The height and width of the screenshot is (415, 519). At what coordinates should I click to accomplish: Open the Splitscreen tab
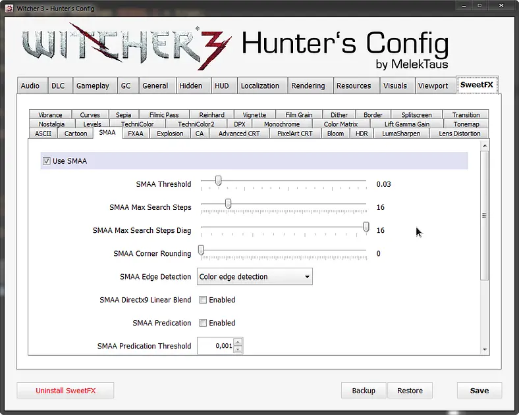point(417,114)
